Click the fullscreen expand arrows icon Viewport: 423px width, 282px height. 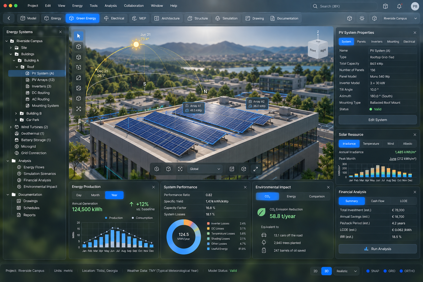pos(256,169)
